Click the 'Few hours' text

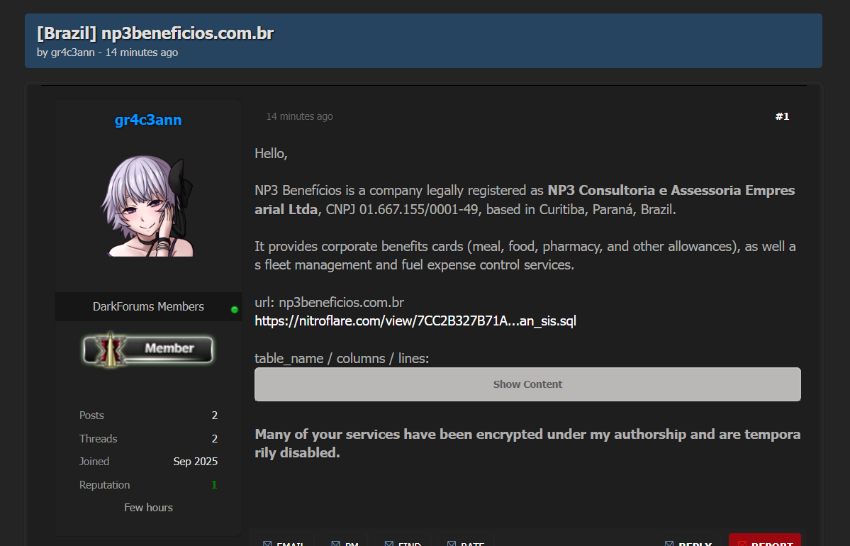coord(148,508)
